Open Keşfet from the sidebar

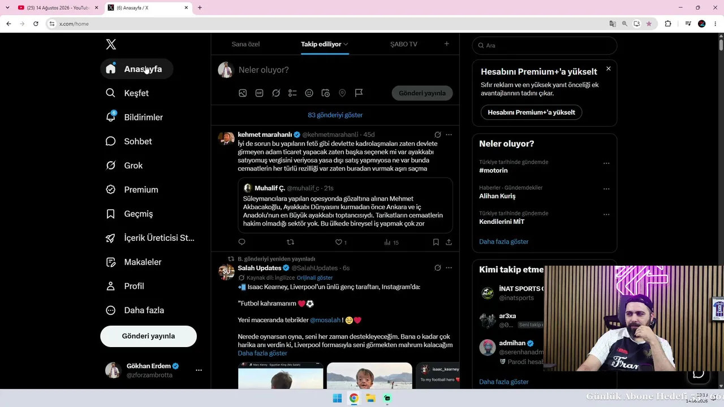point(128,93)
